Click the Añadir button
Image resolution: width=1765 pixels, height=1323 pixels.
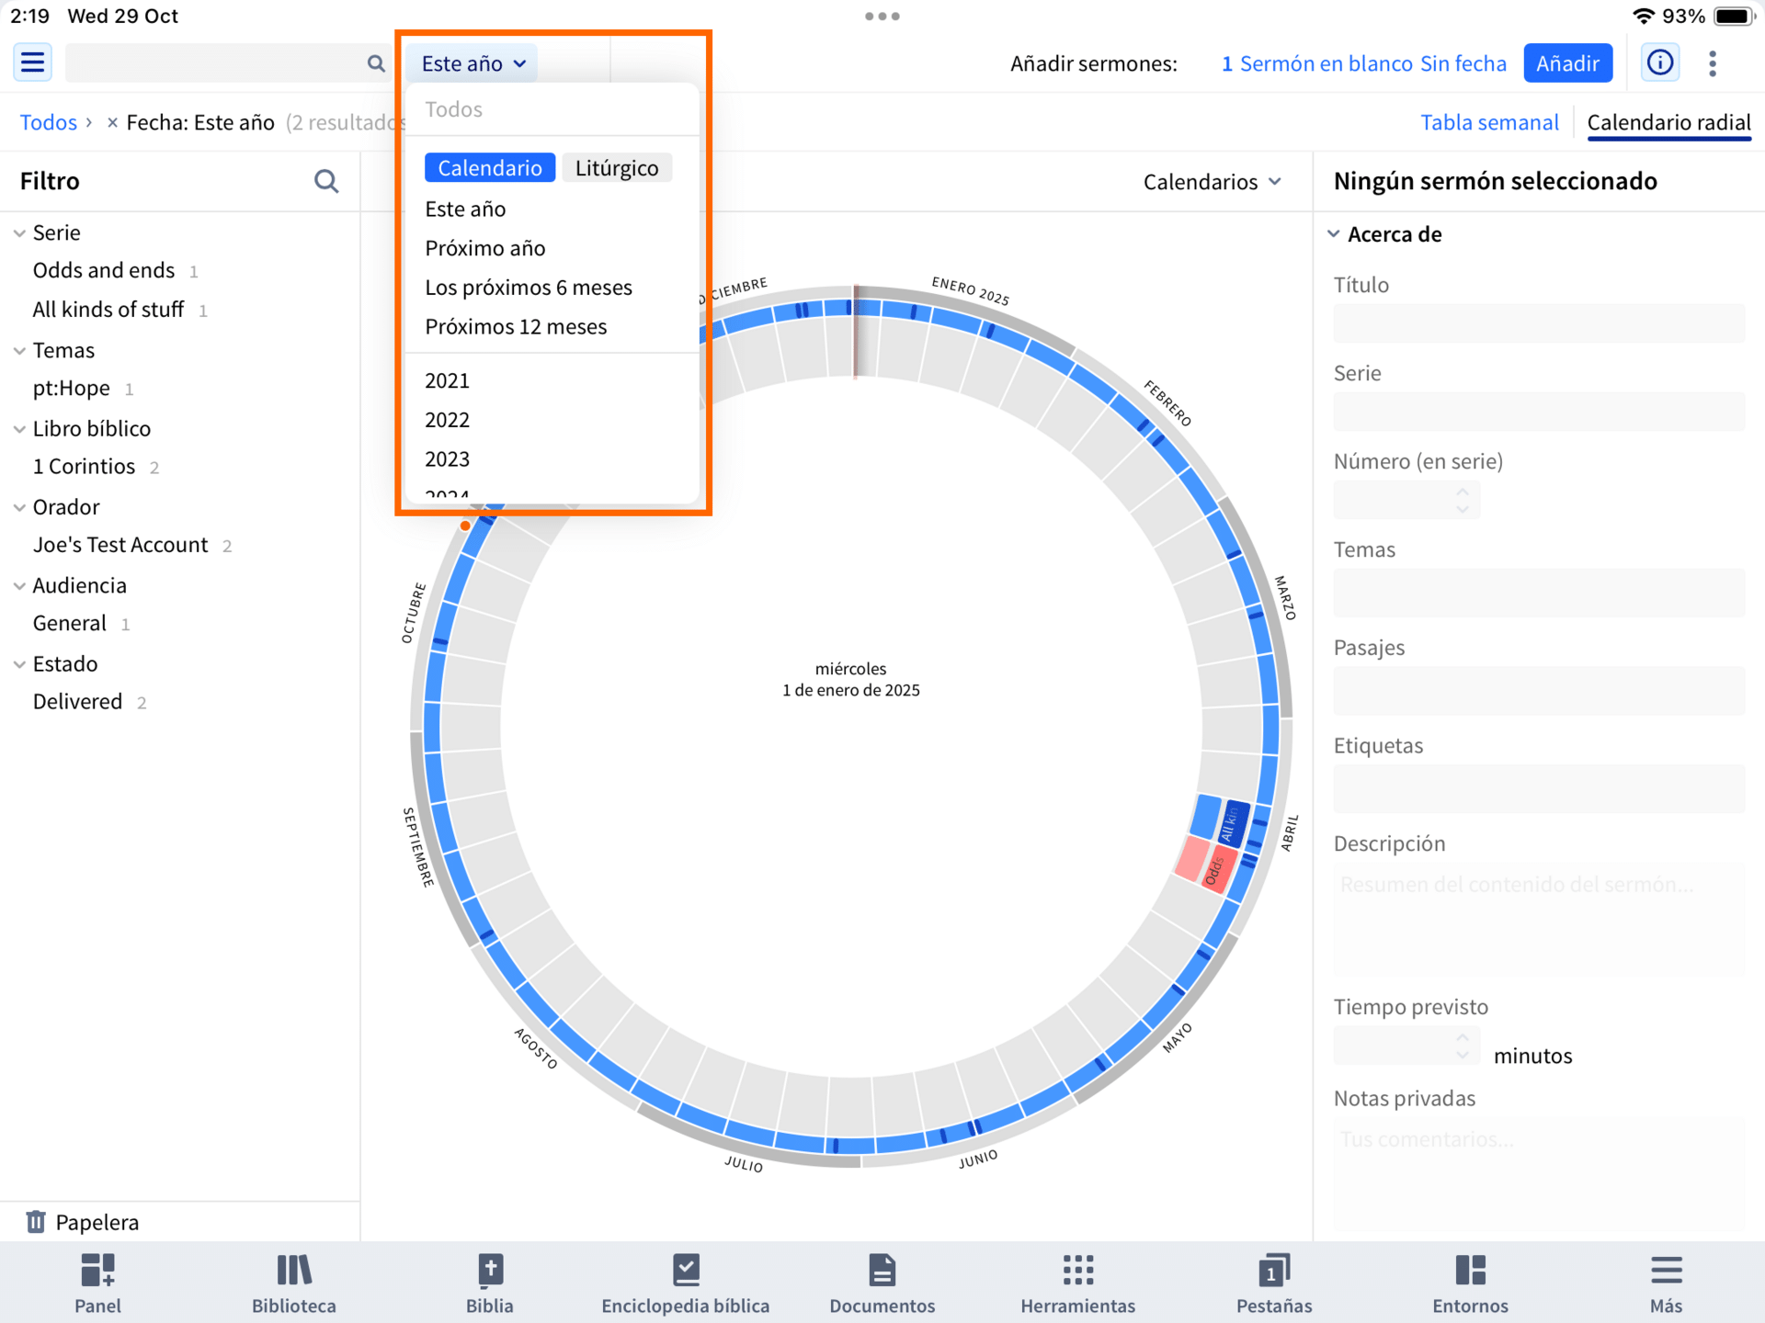click(1567, 63)
